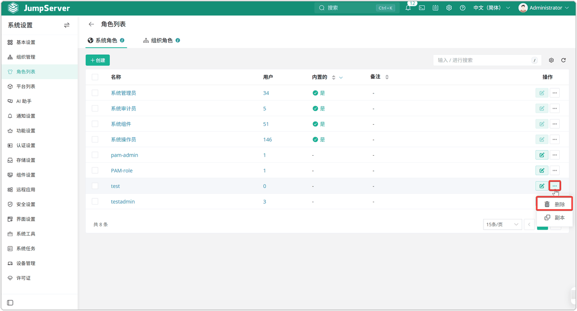Open the tickets icon in top bar
The image size is (577, 311).
pyautogui.click(x=436, y=8)
